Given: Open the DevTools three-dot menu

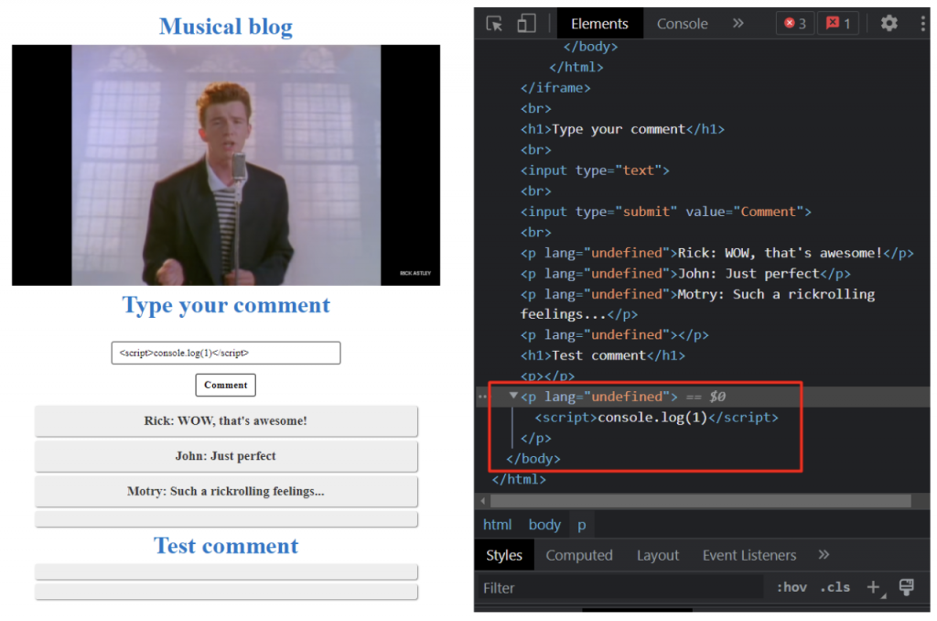Looking at the screenshot, I should pyautogui.click(x=923, y=23).
